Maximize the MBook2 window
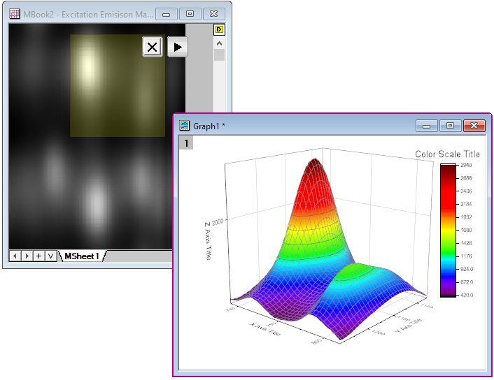 [x=190, y=13]
